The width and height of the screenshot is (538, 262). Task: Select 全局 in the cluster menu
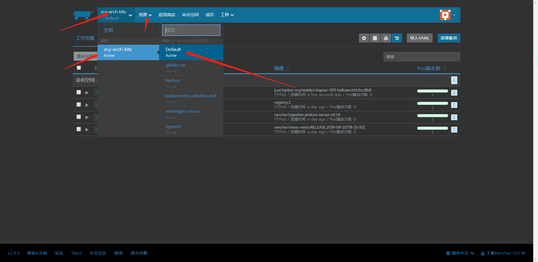108,30
